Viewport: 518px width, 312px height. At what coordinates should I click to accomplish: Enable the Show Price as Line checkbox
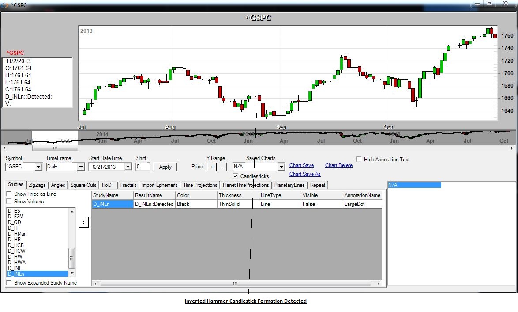(9, 194)
